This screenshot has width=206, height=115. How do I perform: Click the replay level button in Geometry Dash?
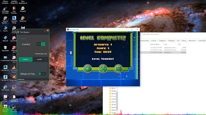click(x=88, y=69)
